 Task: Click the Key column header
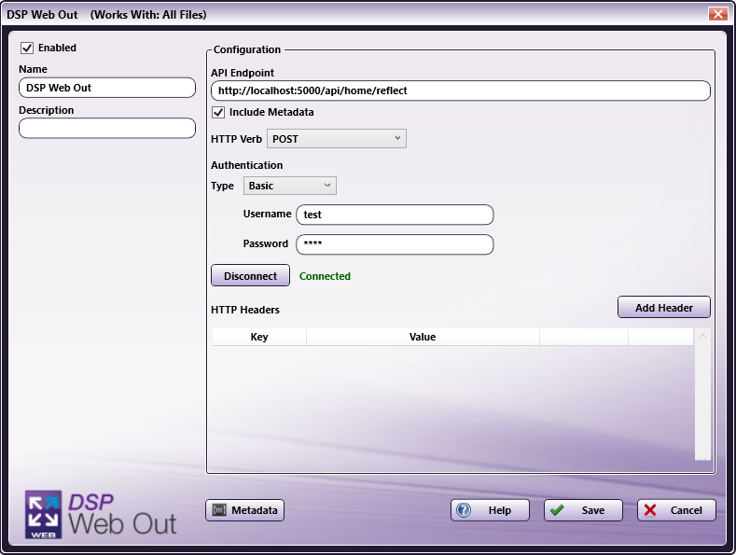(x=259, y=337)
